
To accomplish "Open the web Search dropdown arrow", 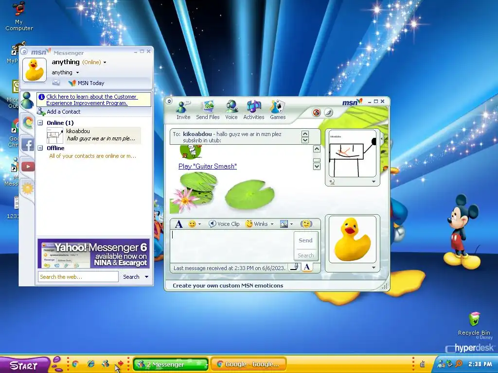I will pos(146,277).
